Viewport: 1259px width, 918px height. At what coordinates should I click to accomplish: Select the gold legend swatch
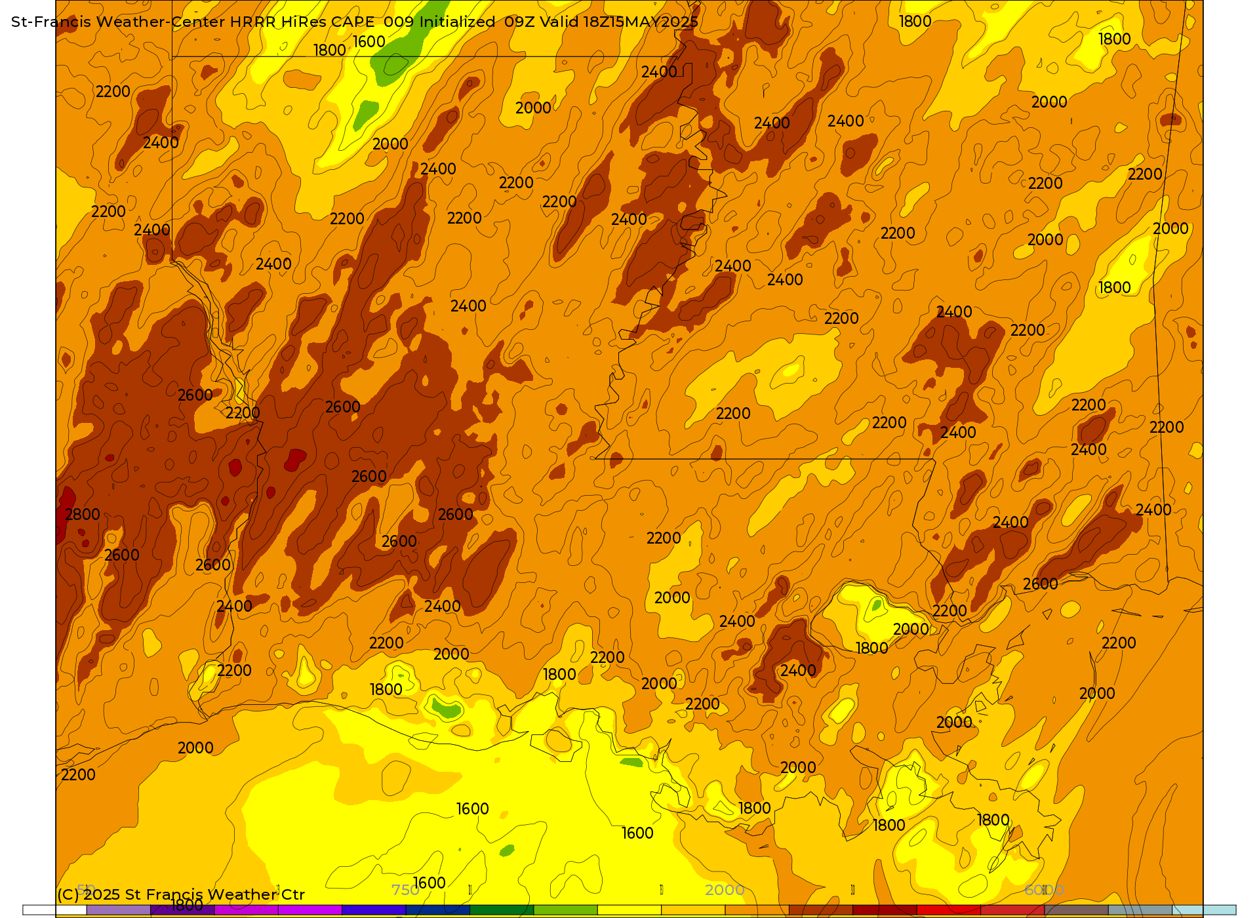[x=693, y=910]
